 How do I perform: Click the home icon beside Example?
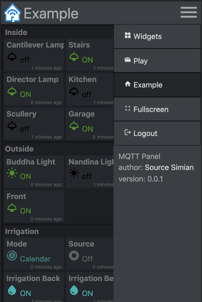click(x=128, y=84)
